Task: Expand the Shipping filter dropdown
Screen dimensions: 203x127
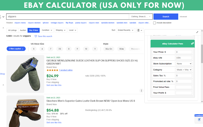Action: [61, 30]
